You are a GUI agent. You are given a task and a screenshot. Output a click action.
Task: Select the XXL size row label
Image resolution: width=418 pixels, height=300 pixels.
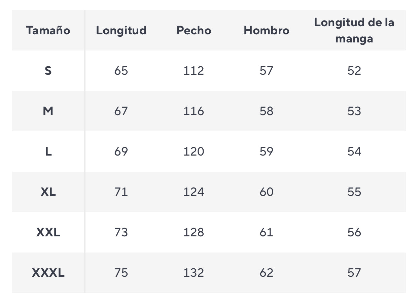(48, 232)
